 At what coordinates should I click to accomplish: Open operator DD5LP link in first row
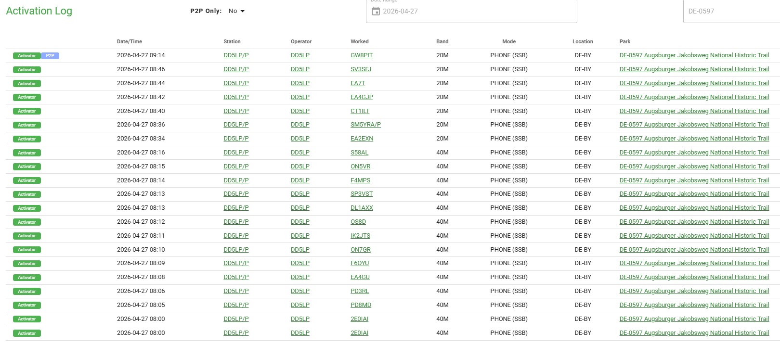(300, 55)
